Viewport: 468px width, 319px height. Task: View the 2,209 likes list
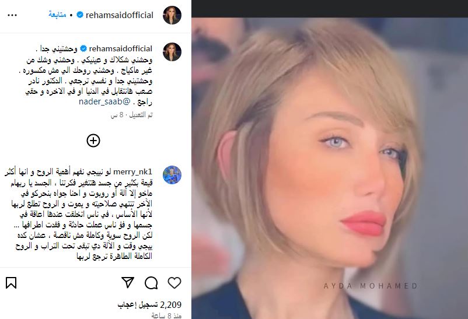149,304
